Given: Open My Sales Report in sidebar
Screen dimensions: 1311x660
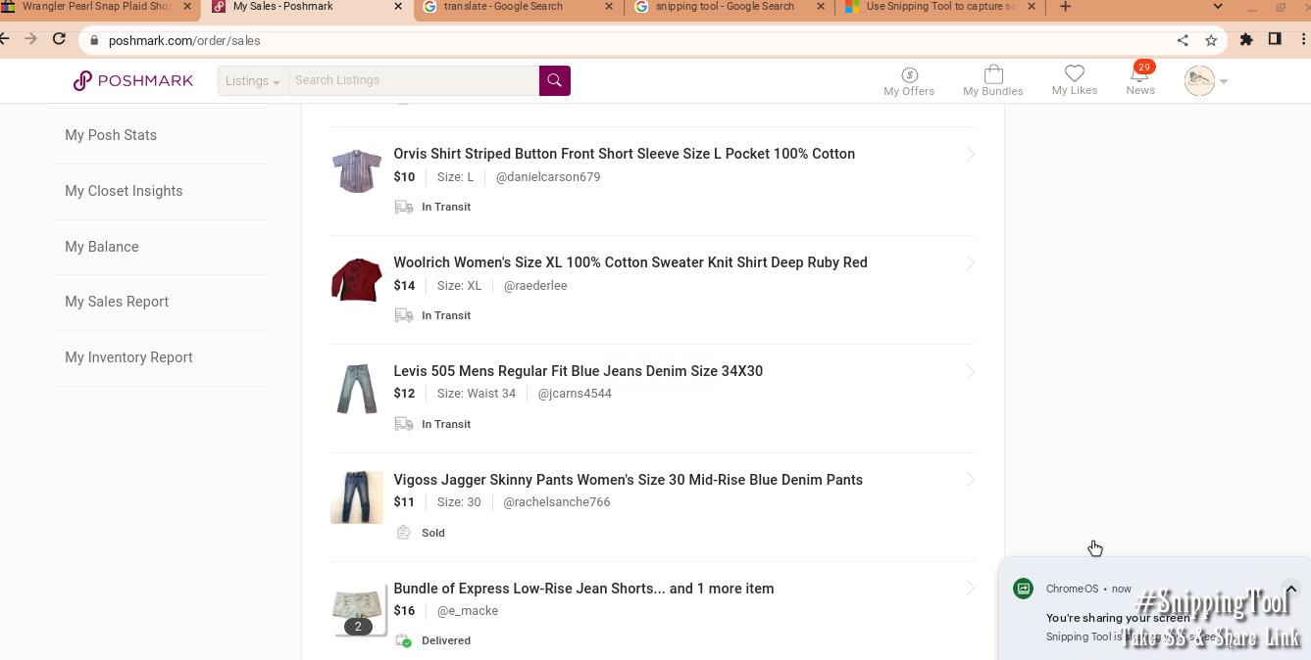Looking at the screenshot, I should point(117,302).
